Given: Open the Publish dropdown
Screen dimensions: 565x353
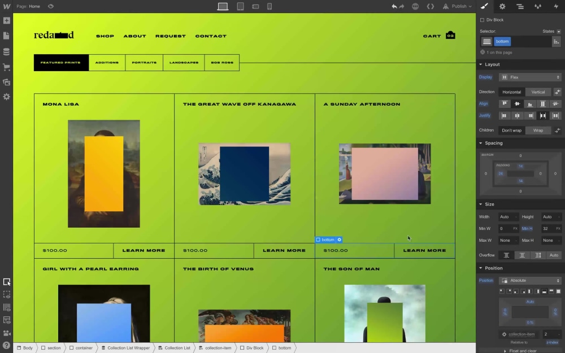Looking at the screenshot, I should (458, 6).
